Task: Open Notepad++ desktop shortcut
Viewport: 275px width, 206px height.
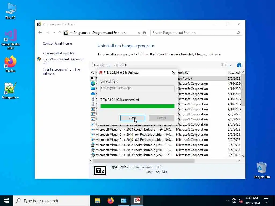Action: (10, 91)
